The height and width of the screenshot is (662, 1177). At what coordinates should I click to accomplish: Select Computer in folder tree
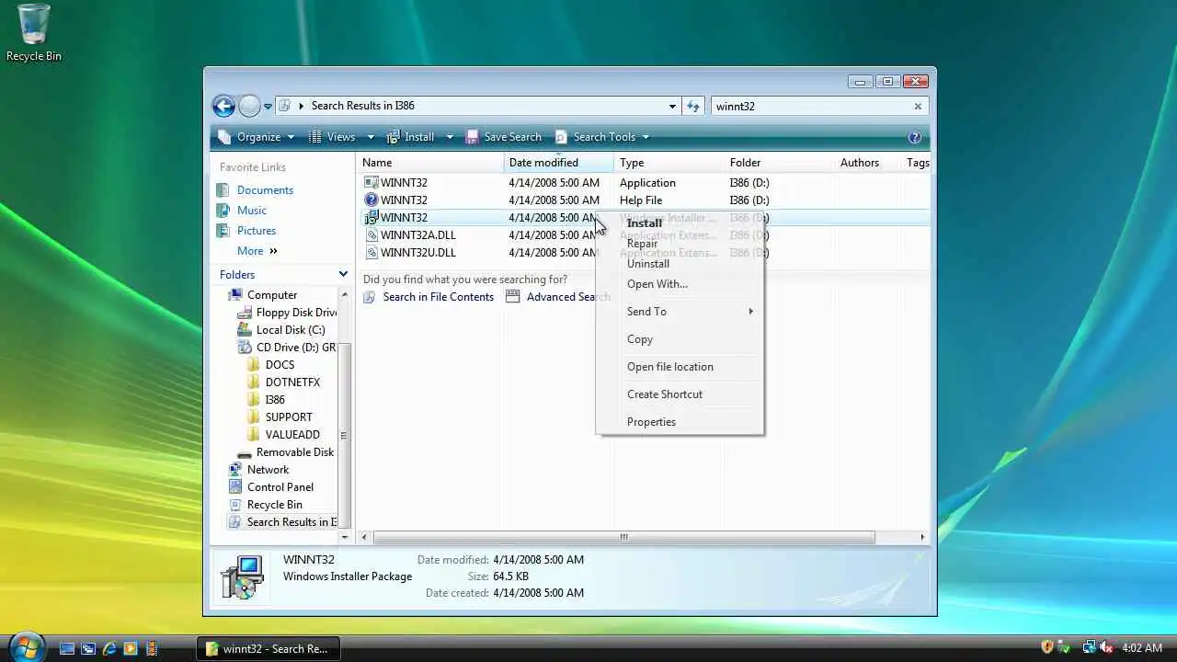coord(272,295)
